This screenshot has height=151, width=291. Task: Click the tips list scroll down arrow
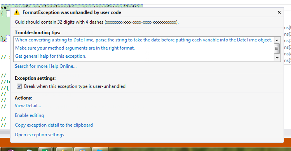(x=277, y=58)
